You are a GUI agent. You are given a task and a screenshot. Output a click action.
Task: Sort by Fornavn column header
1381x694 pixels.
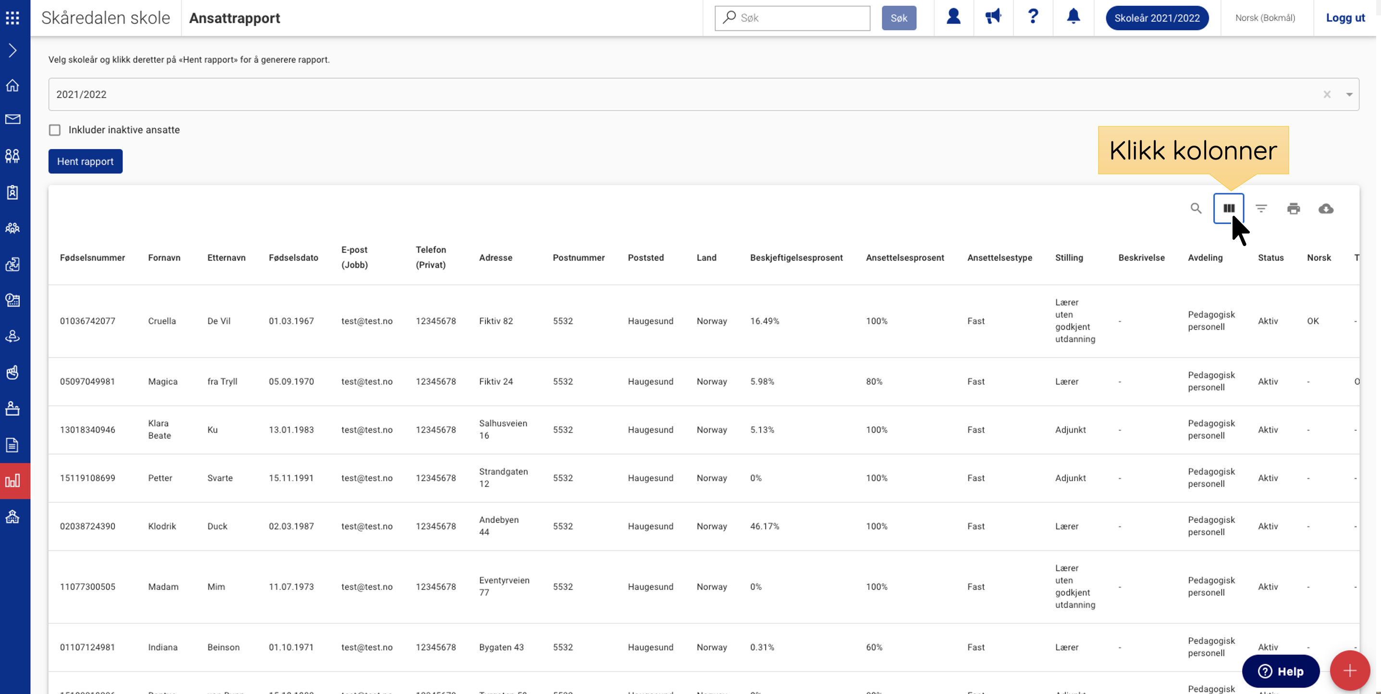[164, 258]
